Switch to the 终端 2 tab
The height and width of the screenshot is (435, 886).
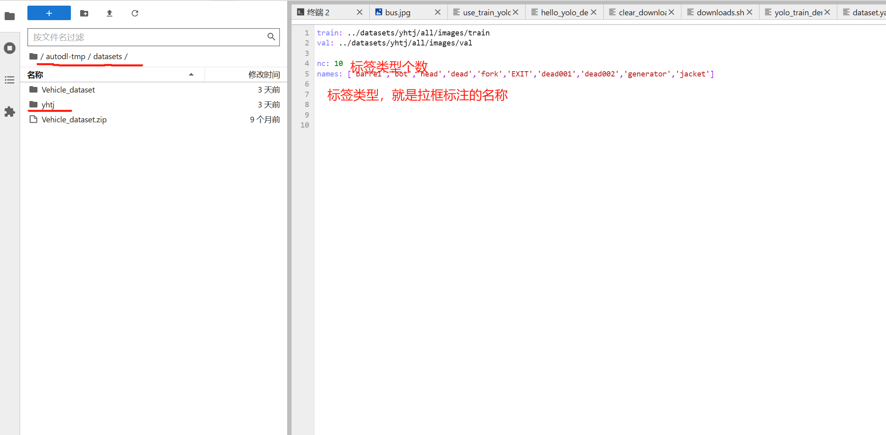[330, 12]
